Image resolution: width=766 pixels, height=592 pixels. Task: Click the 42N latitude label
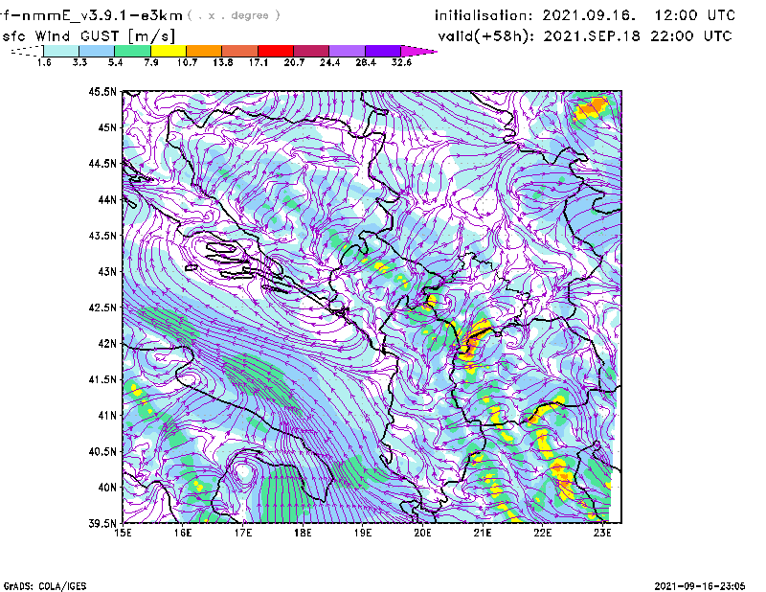tap(107, 344)
